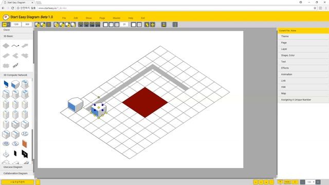Click the download stamp toolbar icon

click(x=164, y=25)
